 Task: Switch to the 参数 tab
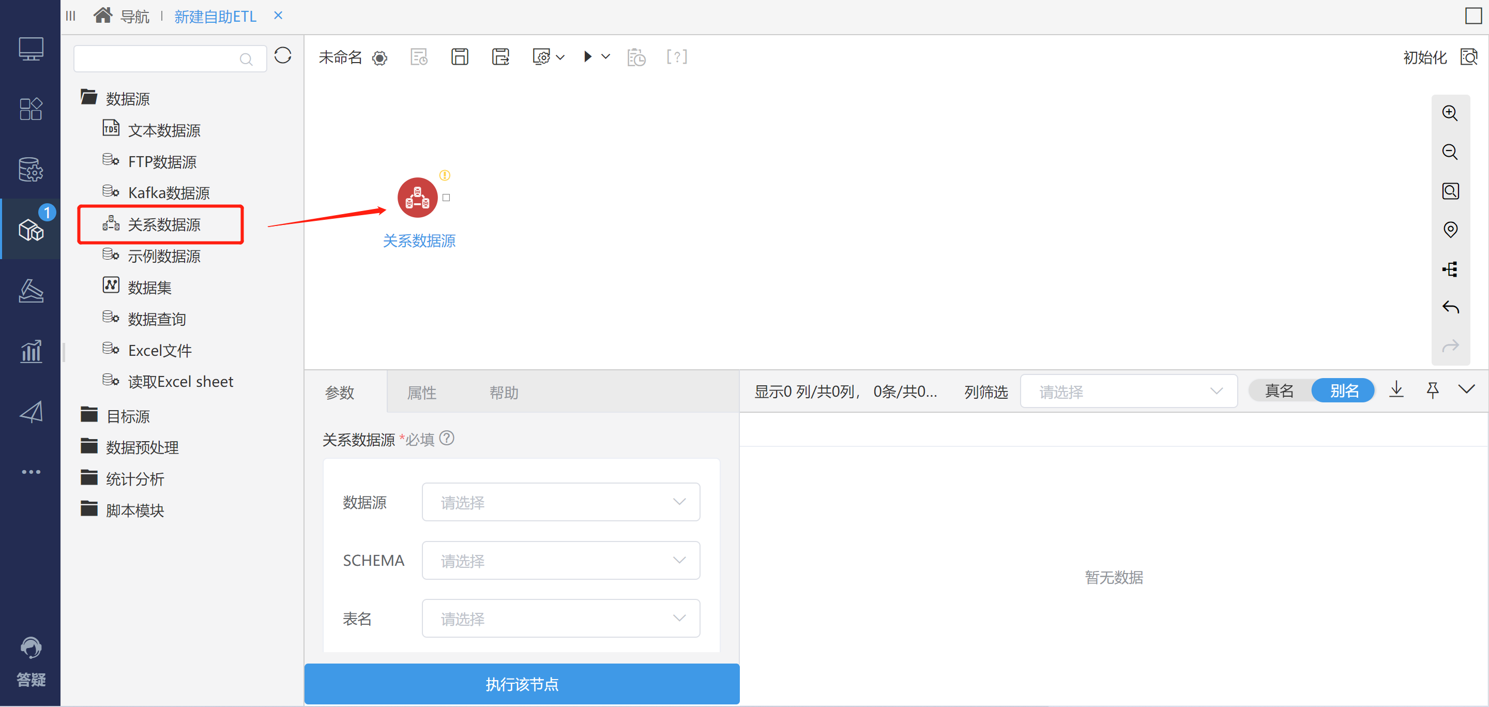pyautogui.click(x=340, y=393)
